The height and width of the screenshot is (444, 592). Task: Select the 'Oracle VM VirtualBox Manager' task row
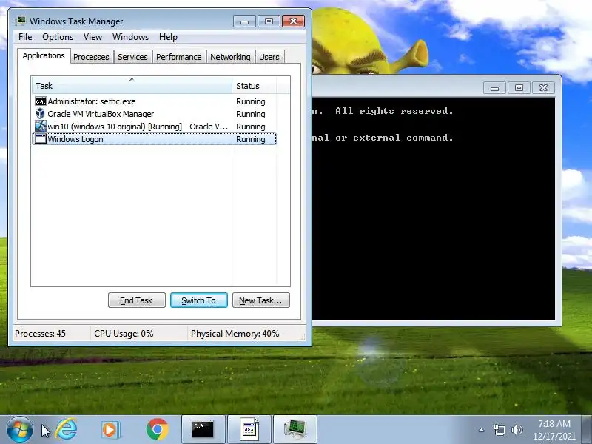click(155, 114)
